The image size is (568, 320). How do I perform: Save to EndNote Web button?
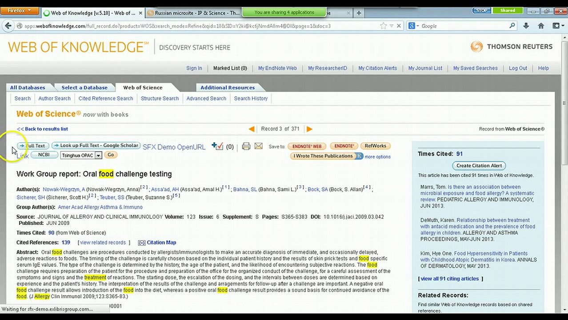tap(307, 146)
